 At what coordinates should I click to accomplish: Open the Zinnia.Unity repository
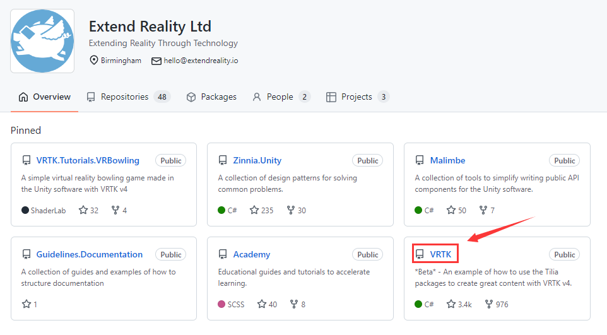pyautogui.click(x=257, y=160)
